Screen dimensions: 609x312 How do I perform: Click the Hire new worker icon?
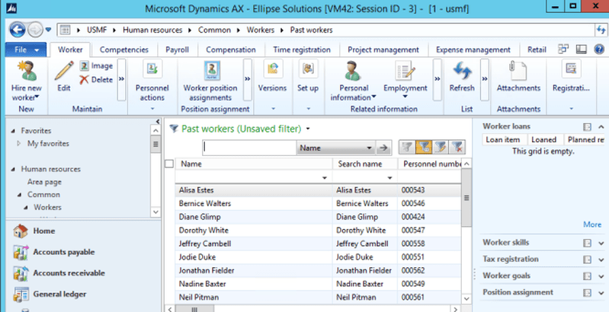(27, 72)
